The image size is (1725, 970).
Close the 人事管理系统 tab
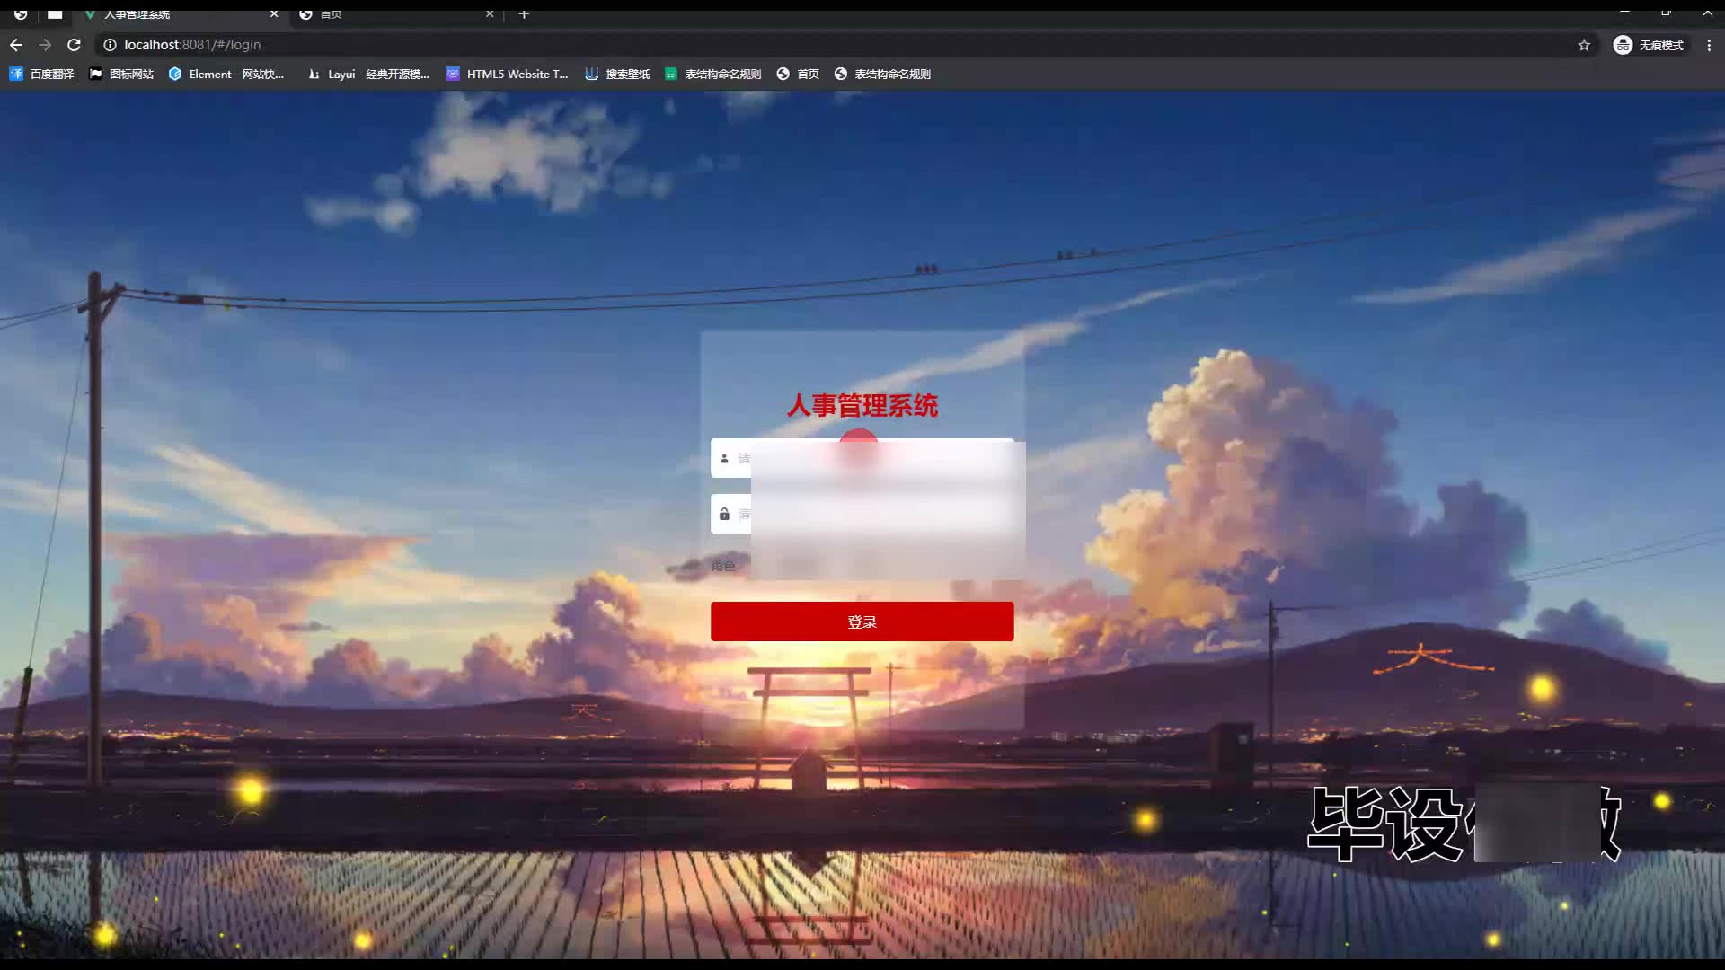pos(274,13)
